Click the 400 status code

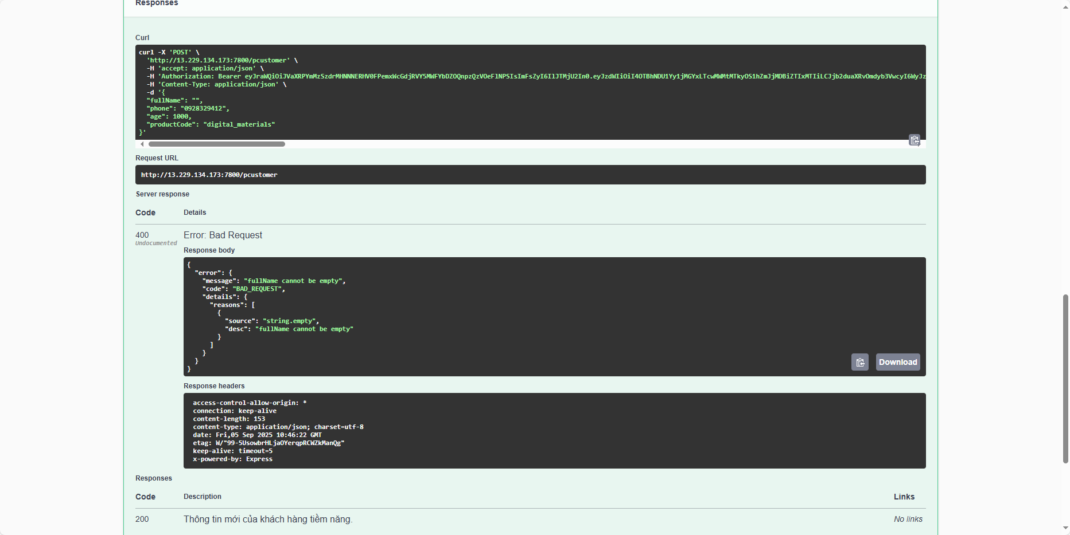coord(142,235)
